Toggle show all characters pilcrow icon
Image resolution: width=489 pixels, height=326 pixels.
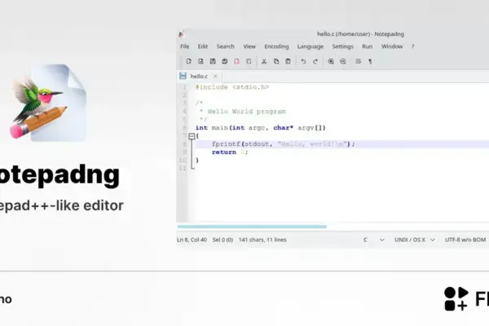(370, 61)
